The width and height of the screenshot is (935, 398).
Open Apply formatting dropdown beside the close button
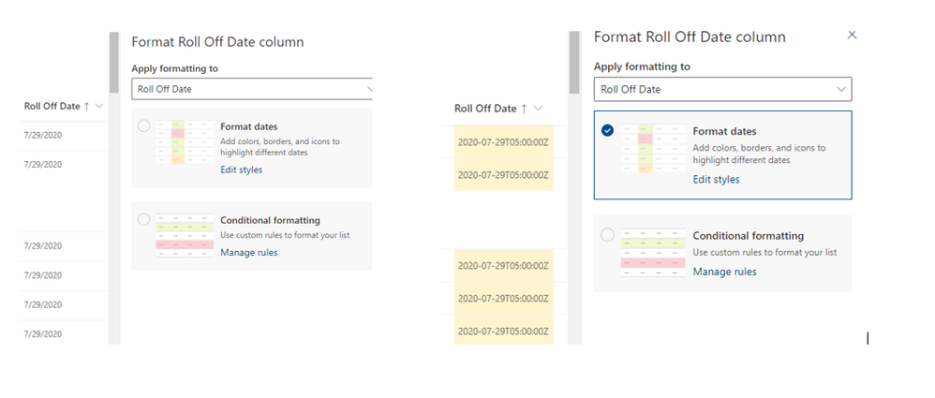click(722, 89)
